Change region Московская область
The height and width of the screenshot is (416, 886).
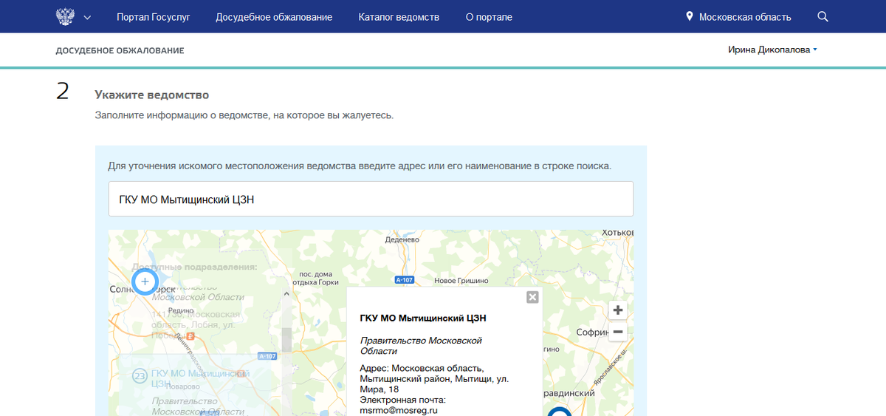click(745, 17)
